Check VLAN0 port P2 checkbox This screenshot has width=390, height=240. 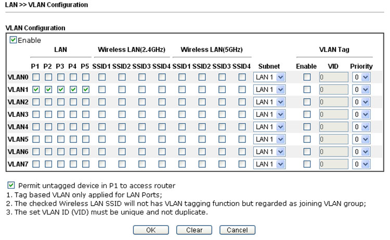pos(48,77)
